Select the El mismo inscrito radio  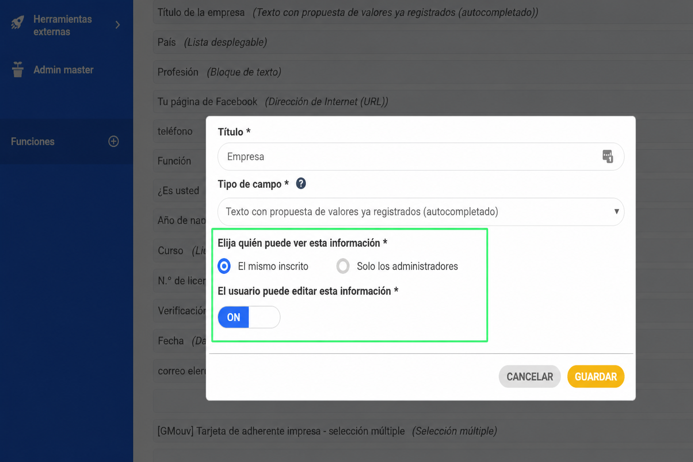(x=224, y=266)
